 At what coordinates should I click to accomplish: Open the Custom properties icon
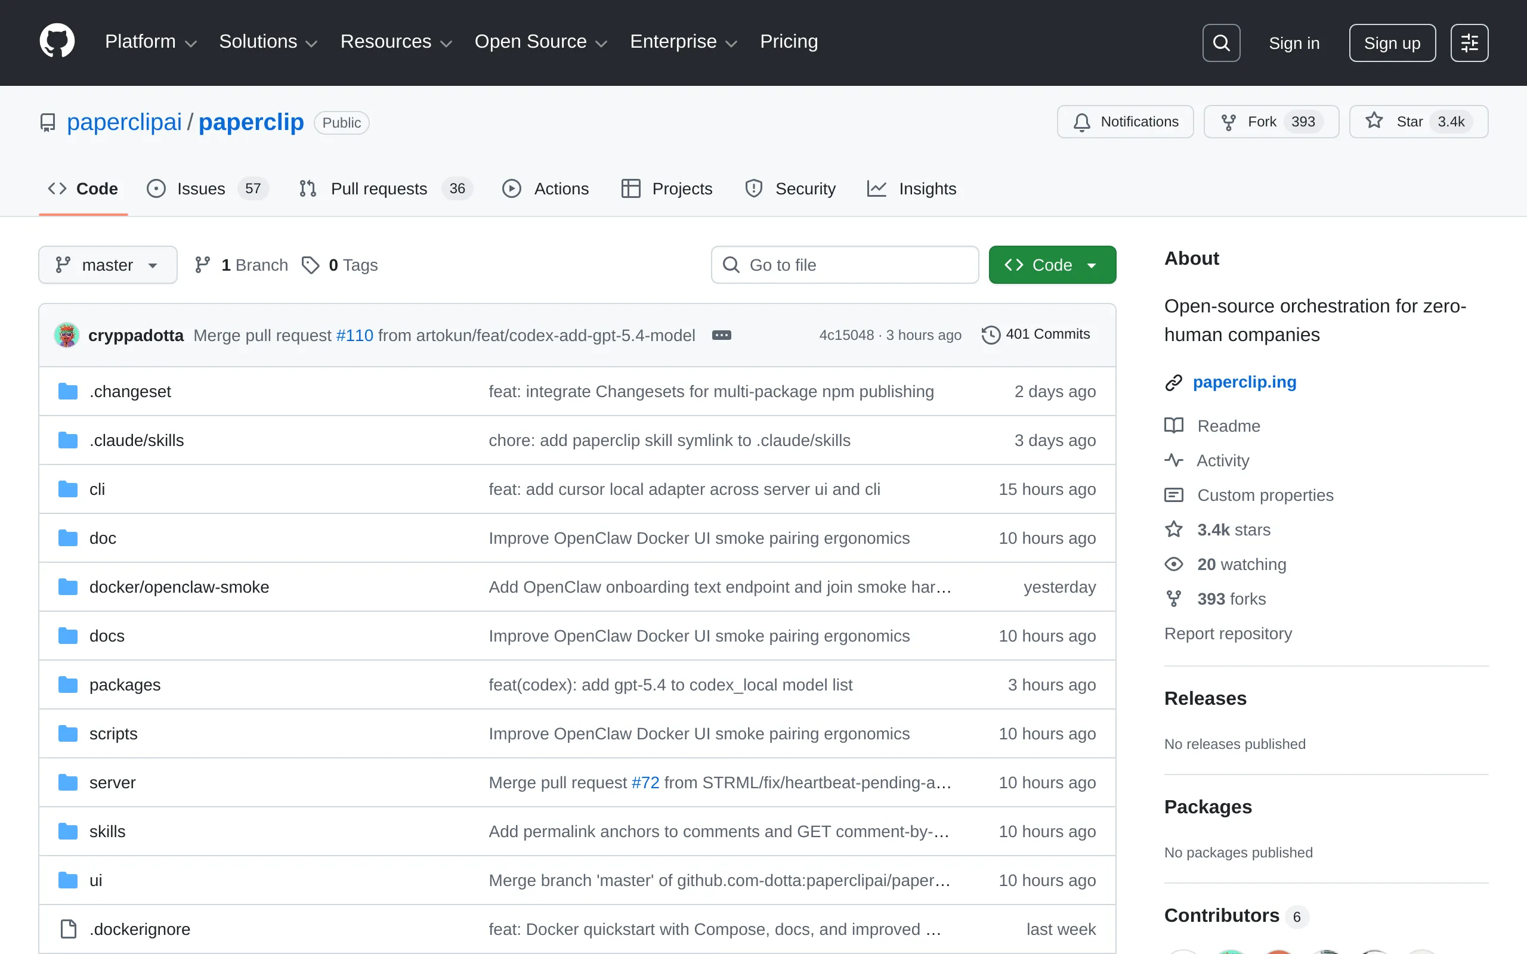(1174, 495)
